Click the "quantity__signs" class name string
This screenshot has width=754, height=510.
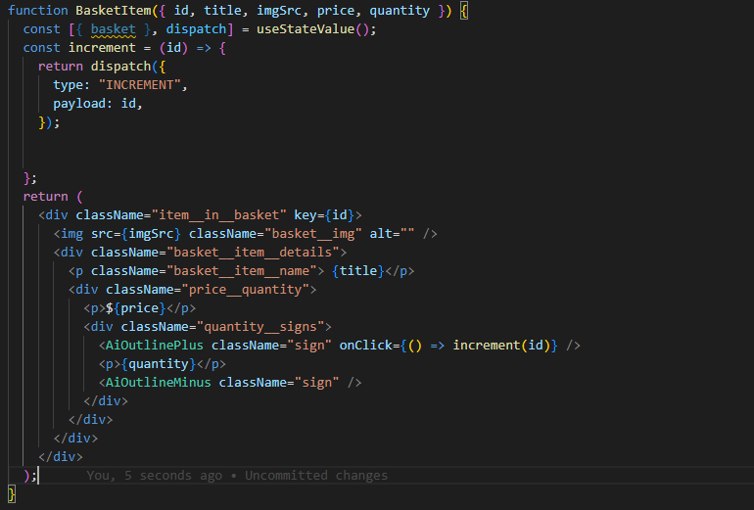pyautogui.click(x=260, y=327)
